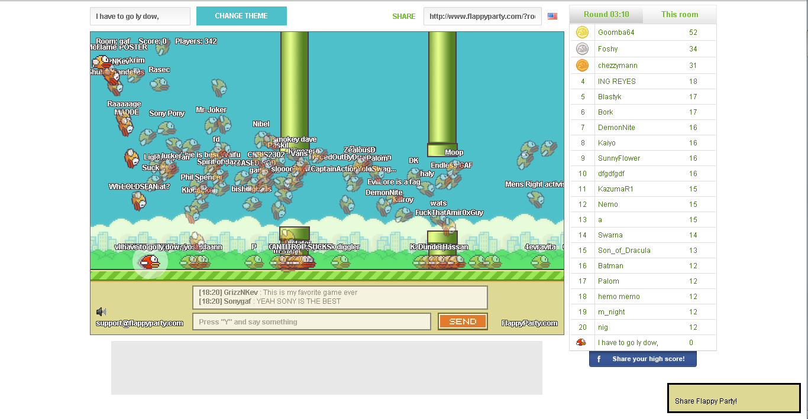Click the Players: 342 counter
Image resolution: width=808 pixels, height=419 pixels.
tap(196, 41)
